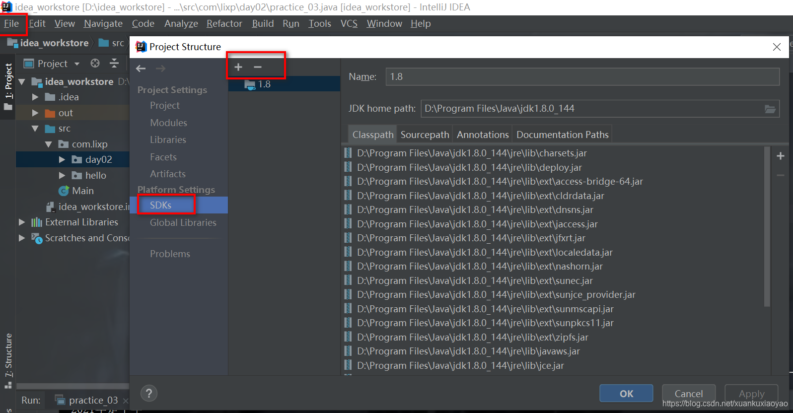Click the charsets.jar library icon
Image resolution: width=793 pixels, height=413 pixels.
(x=348, y=153)
